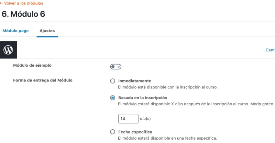Screen dimensions: 275x143
Task: Switch to the Módulo page tab
Action: coord(15,31)
